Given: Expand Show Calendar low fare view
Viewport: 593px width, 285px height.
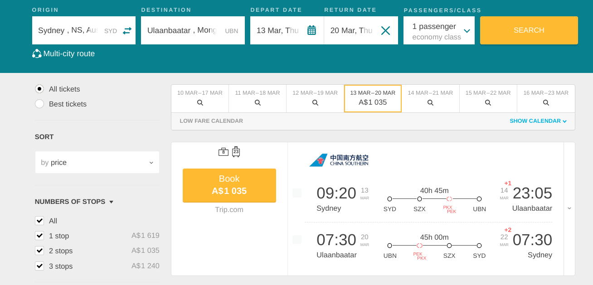Looking at the screenshot, I should pyautogui.click(x=538, y=121).
